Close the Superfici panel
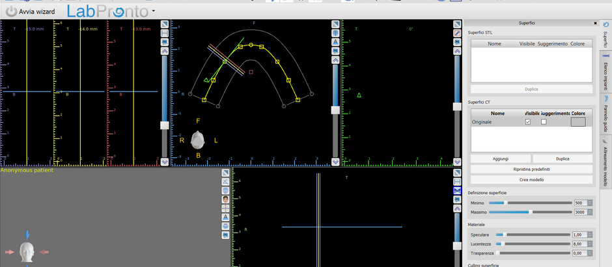 click(595, 23)
